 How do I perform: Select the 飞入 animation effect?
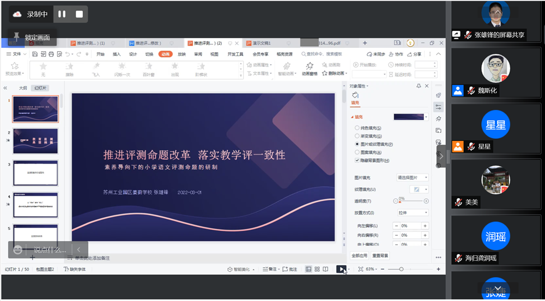[96, 70]
